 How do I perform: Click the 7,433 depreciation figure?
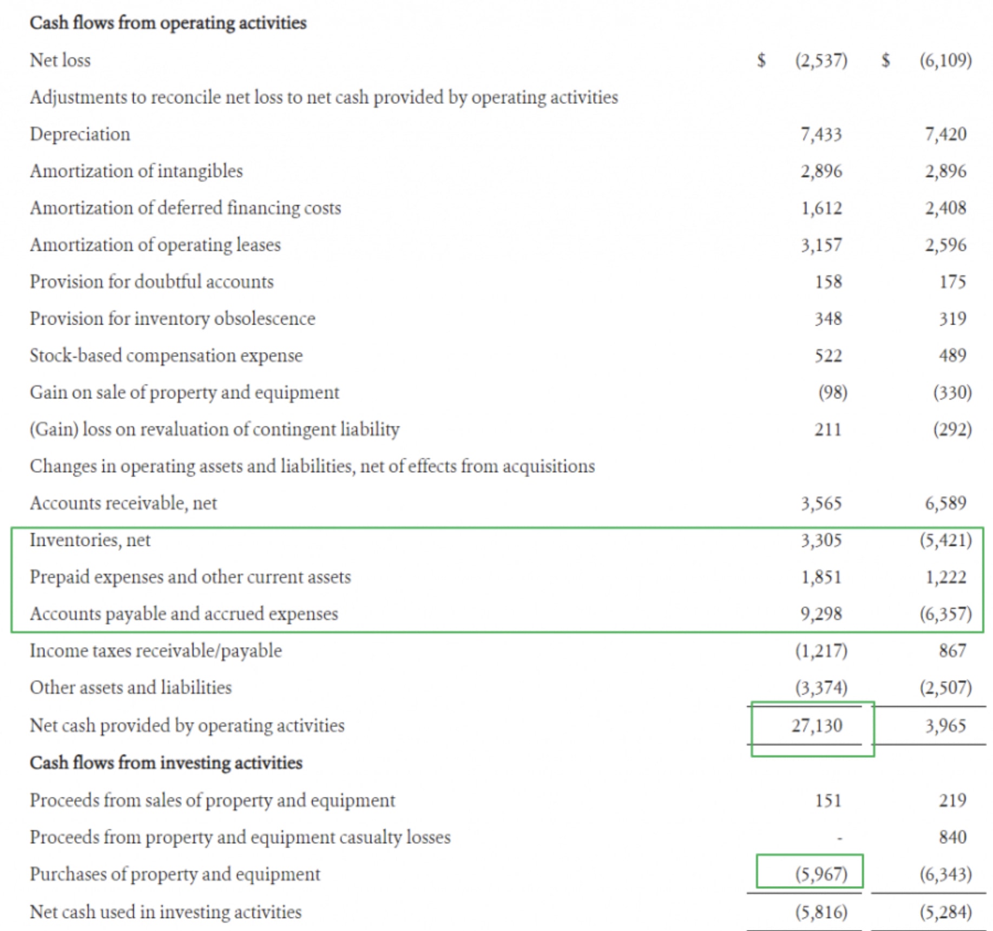click(x=821, y=134)
